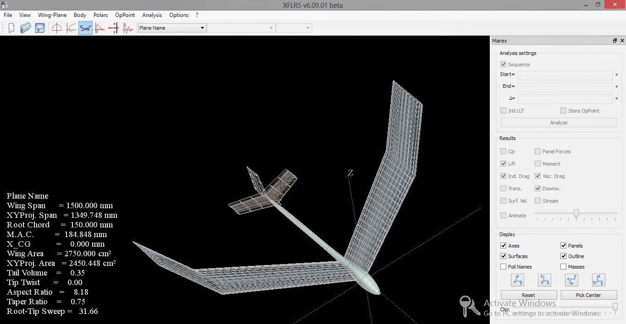The image size is (626, 324).
Task: Open the Analysis menu
Action: click(x=152, y=15)
